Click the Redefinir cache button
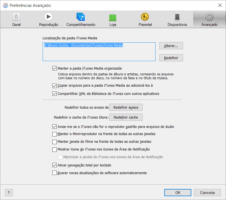The width and height of the screenshot is (226, 200). pos(126,117)
